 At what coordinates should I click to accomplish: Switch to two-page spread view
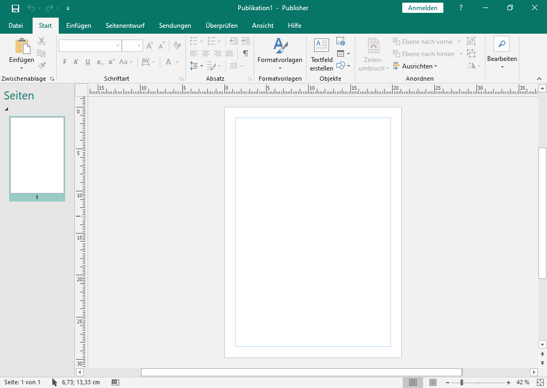(433, 382)
